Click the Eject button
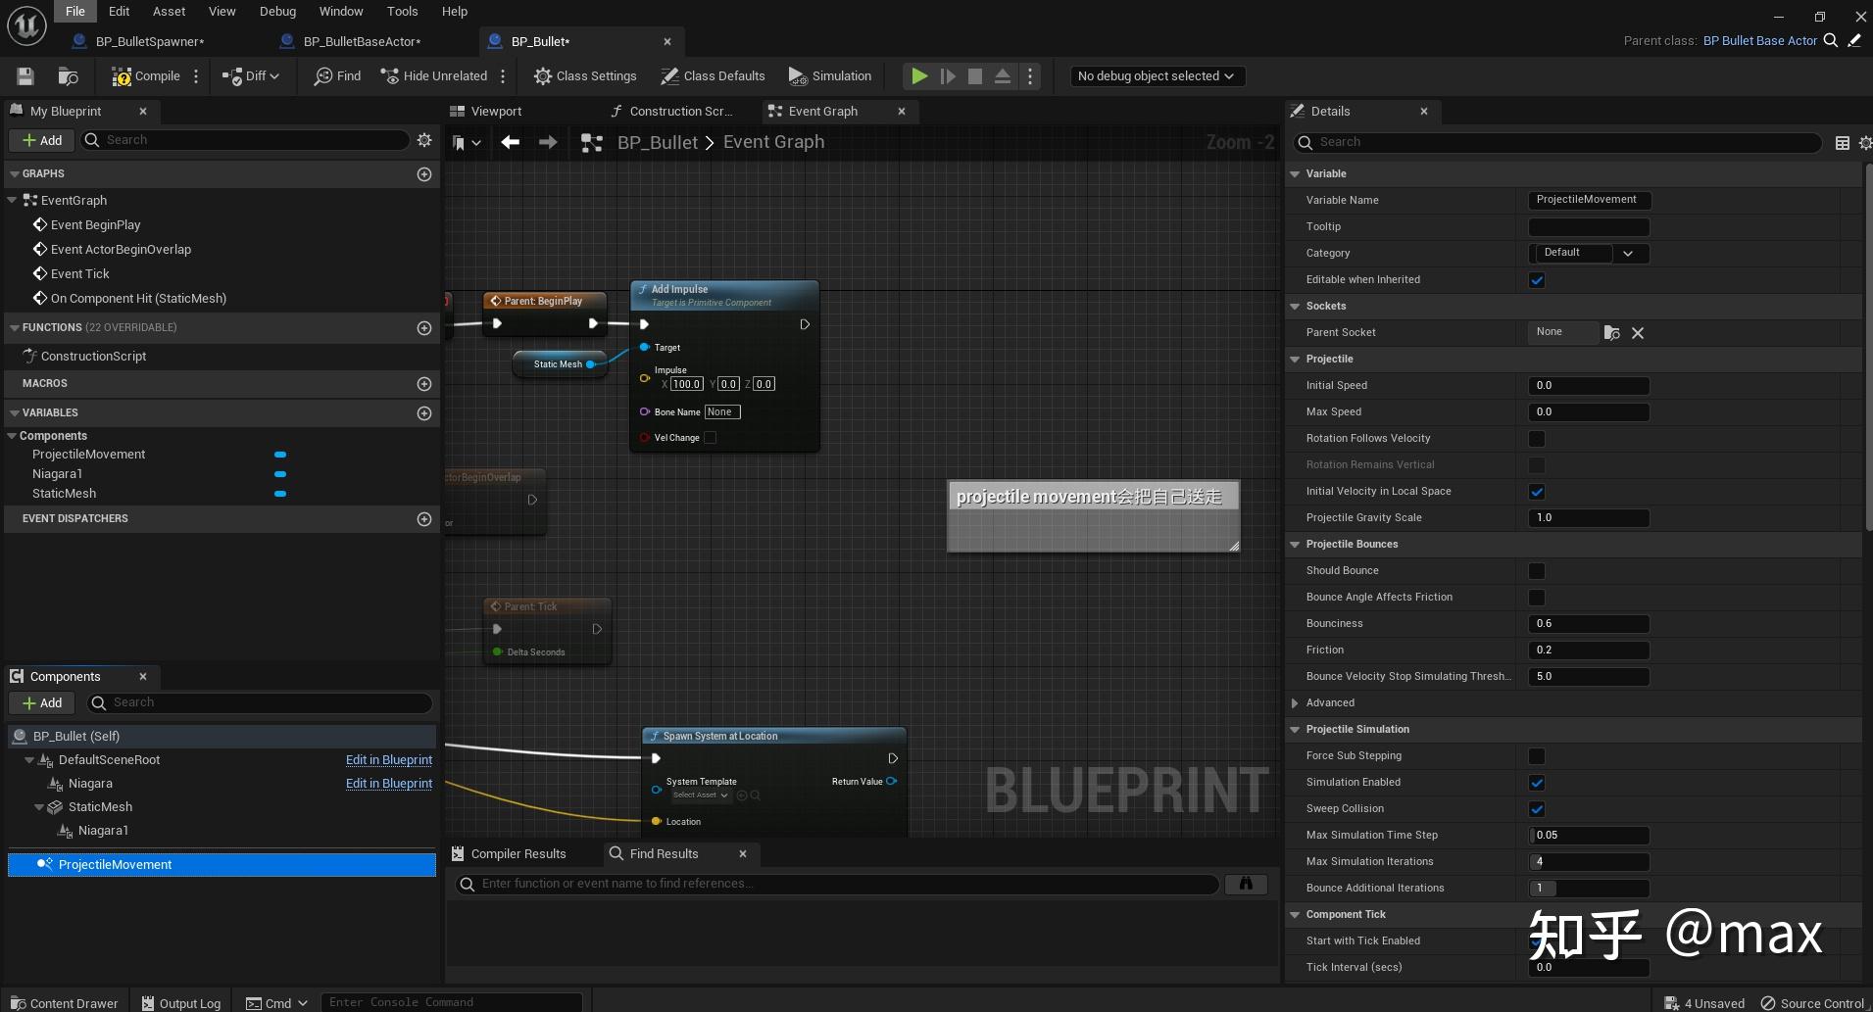1873x1012 pixels. pyautogui.click(x=1003, y=76)
